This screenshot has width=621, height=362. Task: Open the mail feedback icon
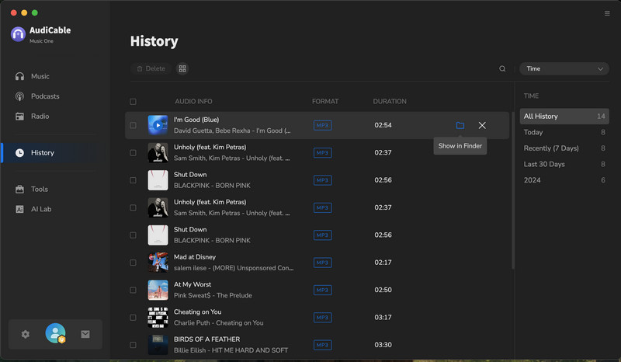(x=85, y=334)
